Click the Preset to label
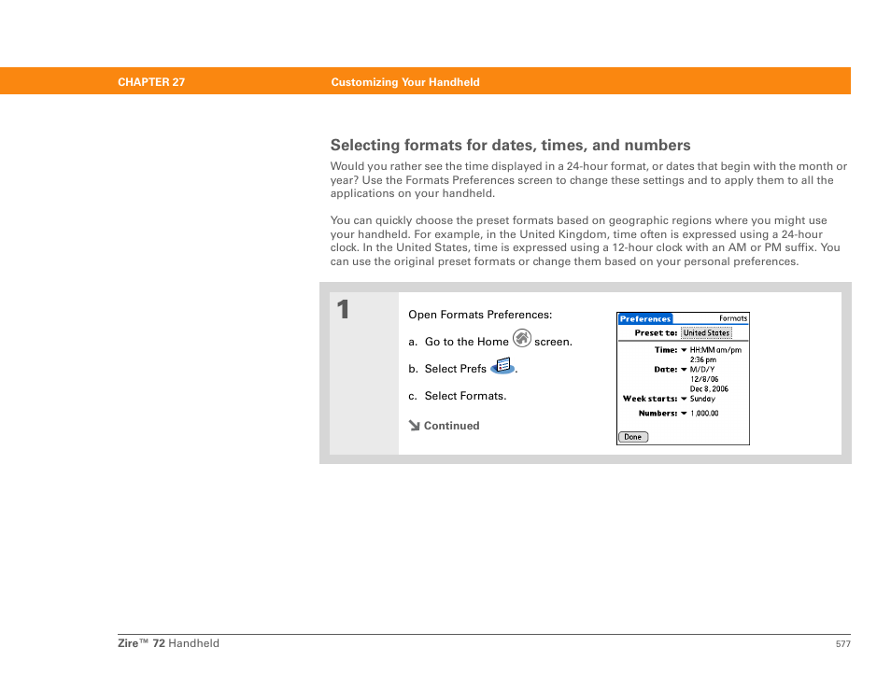Image resolution: width=891 pixels, height=689 pixels. click(x=656, y=333)
